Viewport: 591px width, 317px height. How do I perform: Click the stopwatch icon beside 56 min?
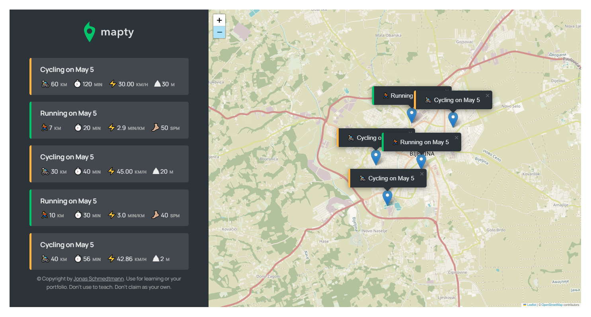click(78, 259)
